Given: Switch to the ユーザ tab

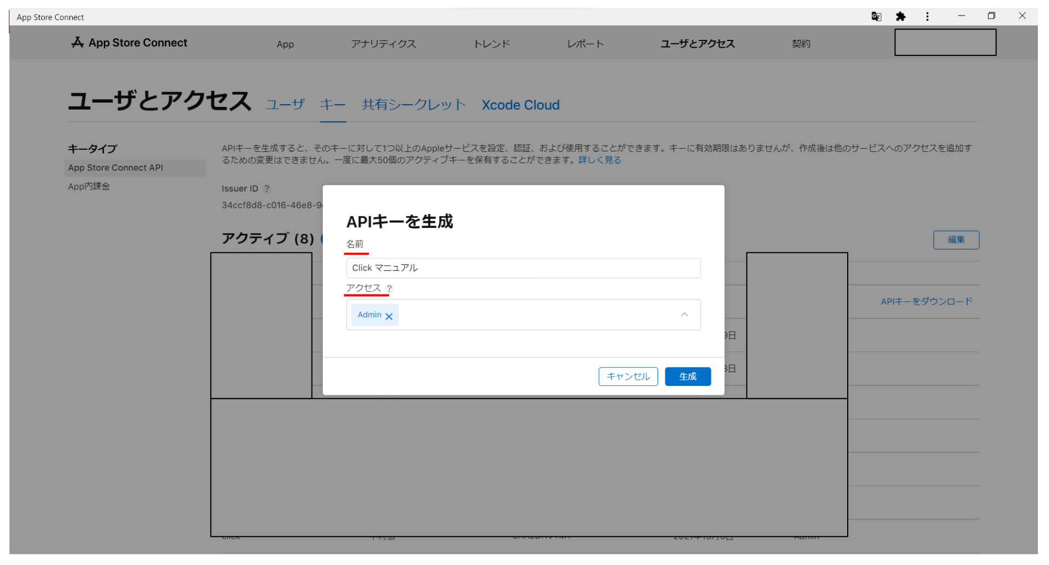Looking at the screenshot, I should coord(285,105).
